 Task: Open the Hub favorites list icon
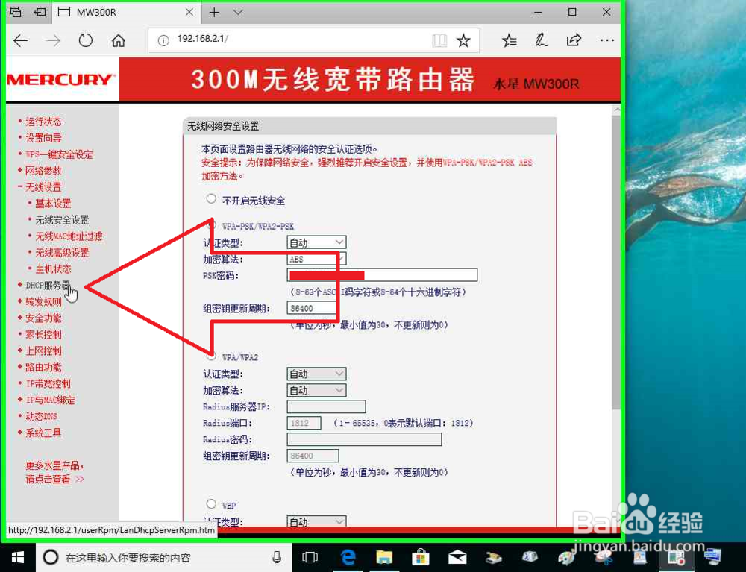pos(509,40)
